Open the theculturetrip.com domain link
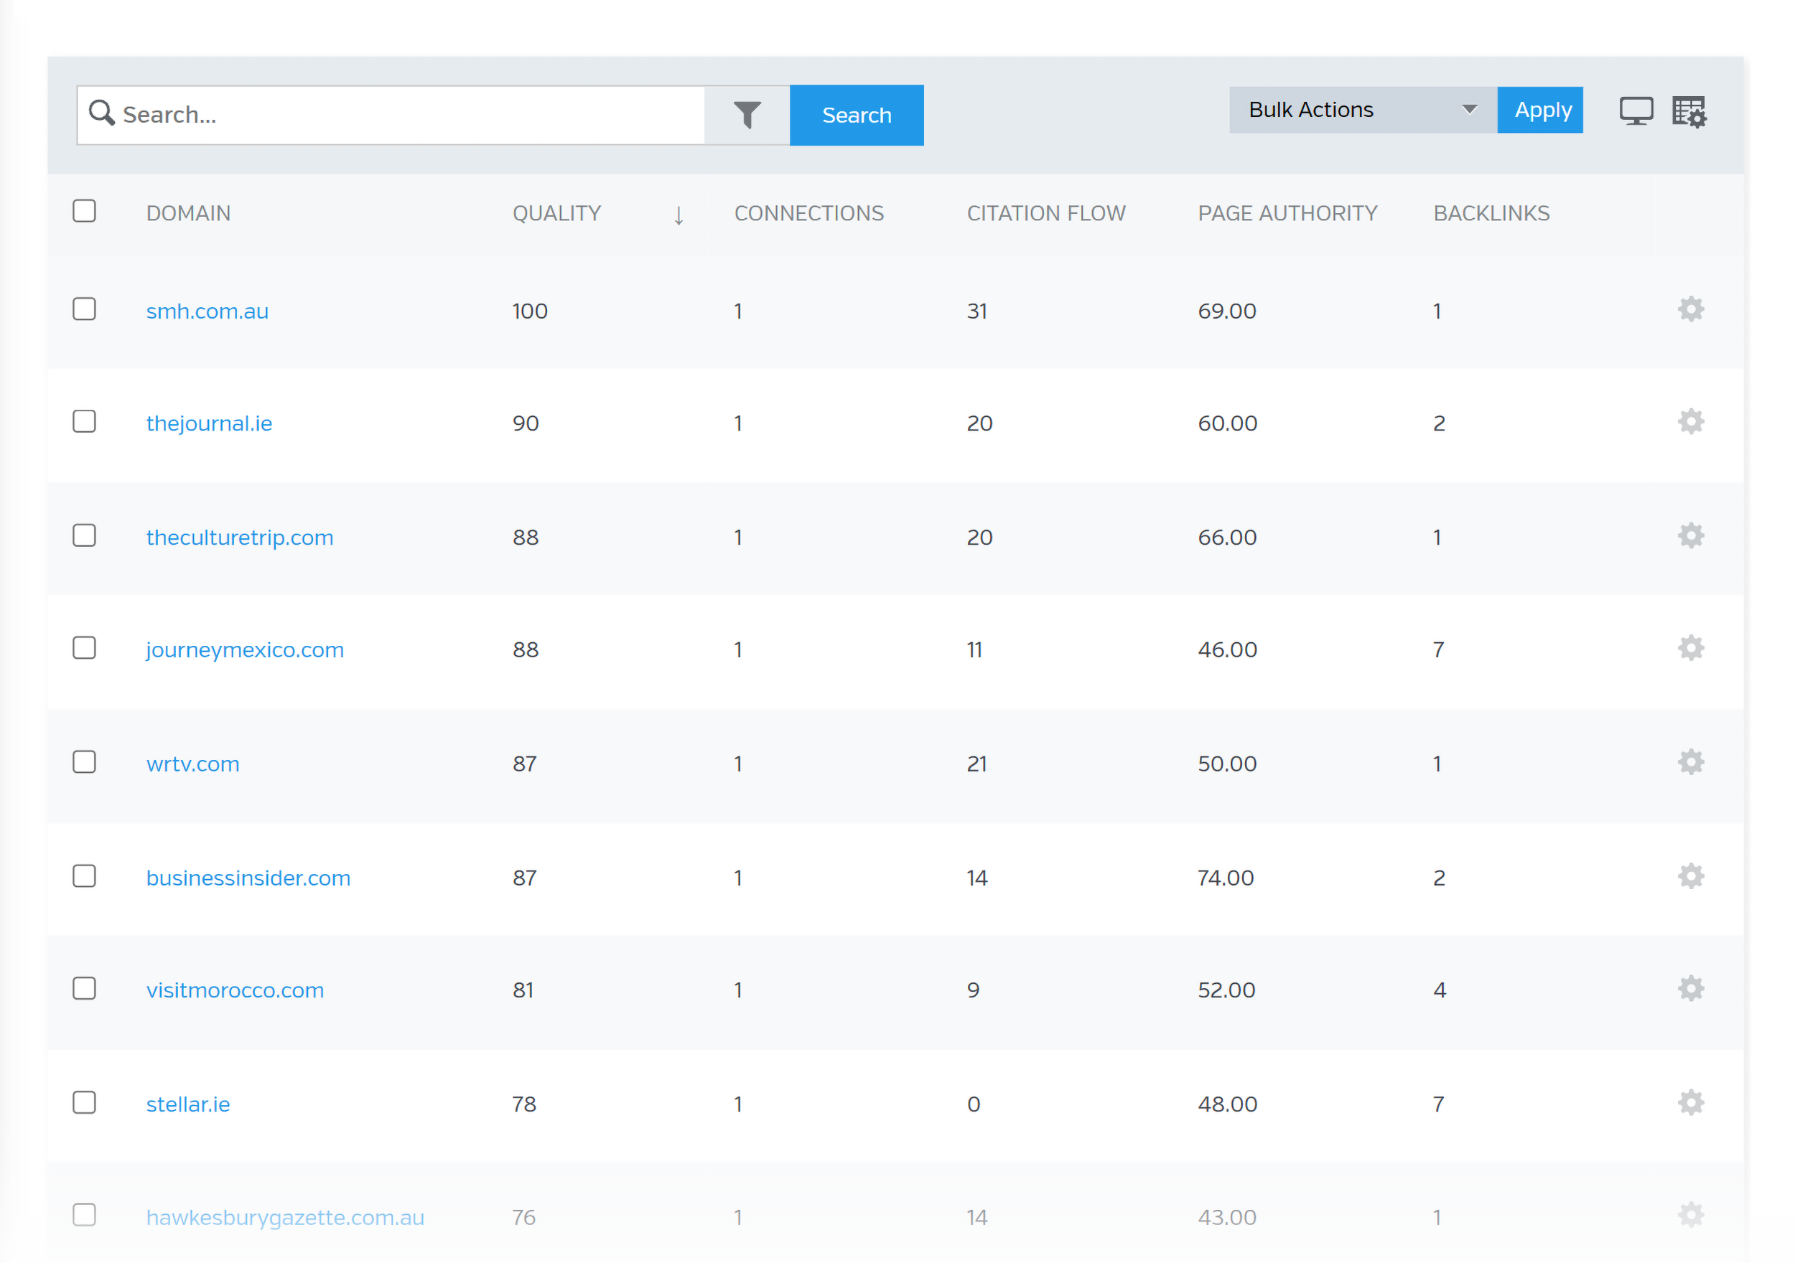The height and width of the screenshot is (1263, 1795). coord(240,537)
